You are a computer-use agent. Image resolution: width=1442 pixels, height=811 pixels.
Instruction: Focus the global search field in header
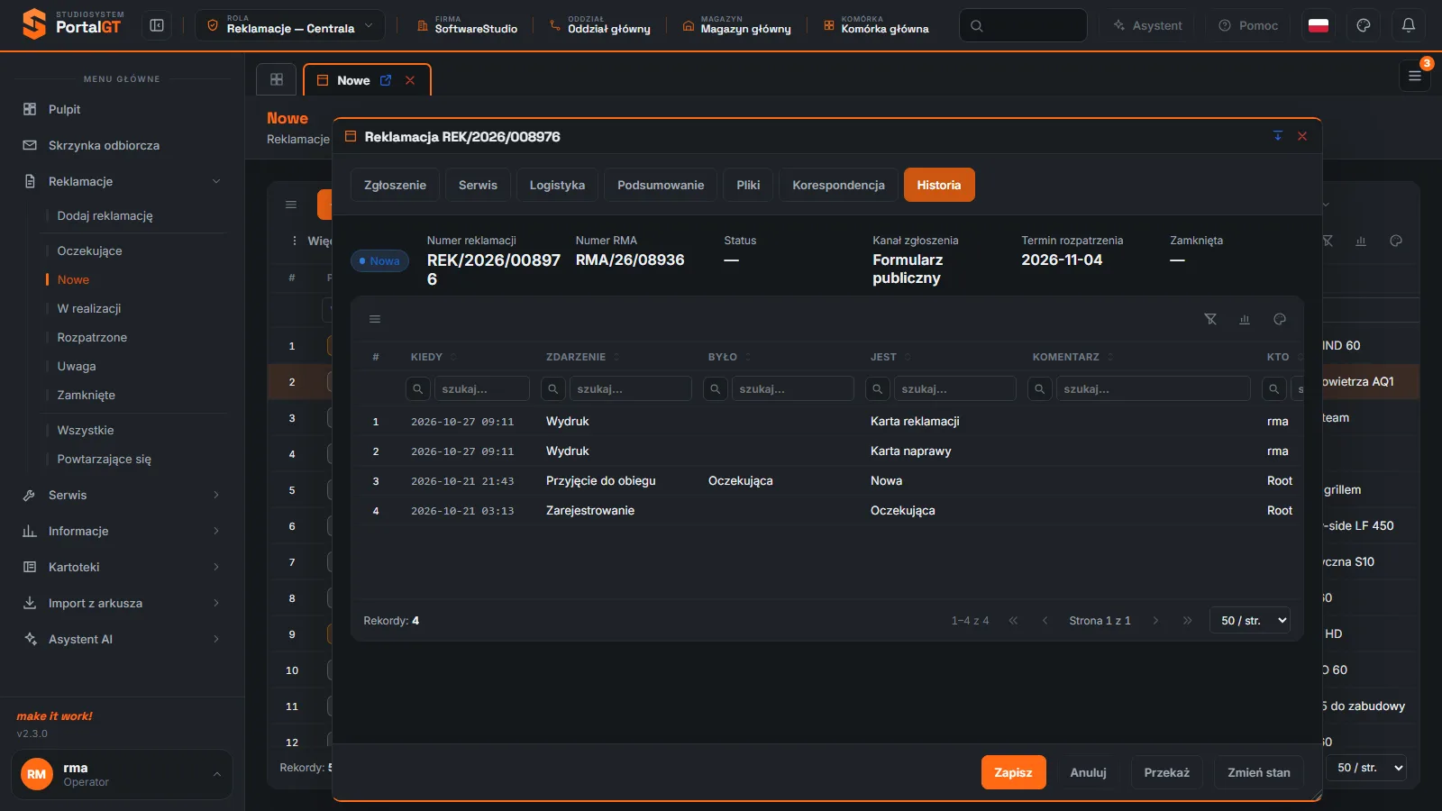click(1023, 25)
